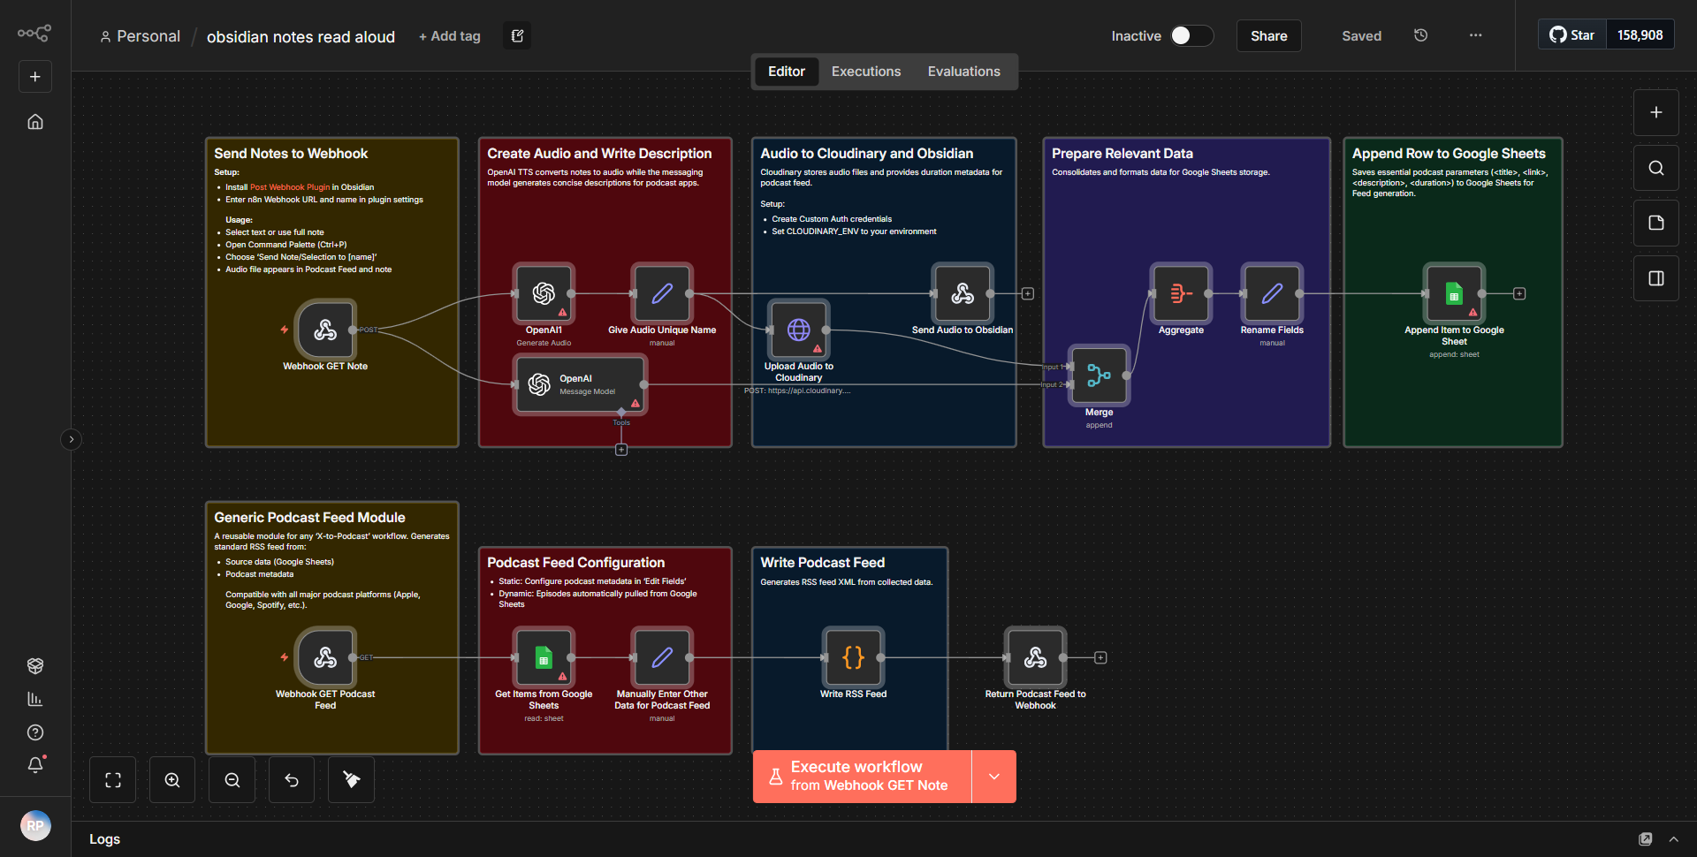Toggle the Inactive workflow switch
The width and height of the screenshot is (1697, 857).
pos(1191,35)
